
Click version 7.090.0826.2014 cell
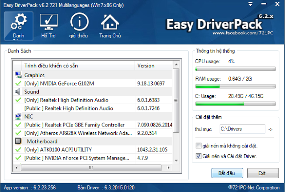point(154,125)
